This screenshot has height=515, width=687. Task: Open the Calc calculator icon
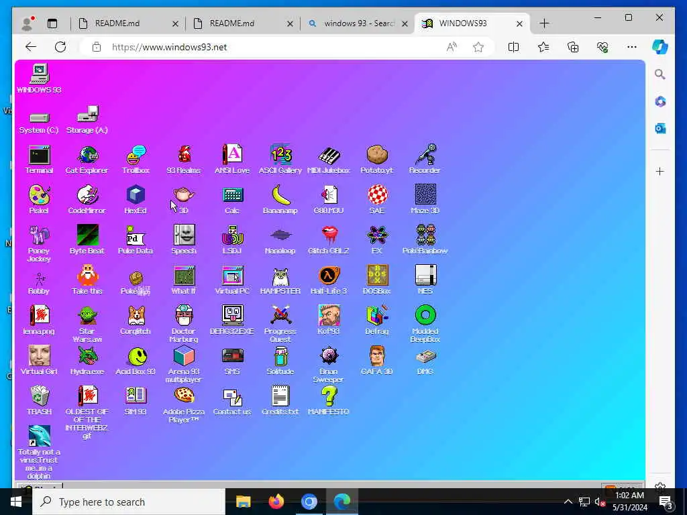(232, 200)
